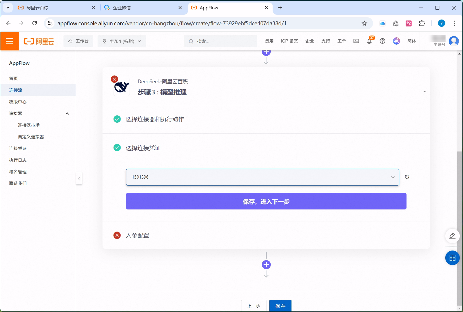Click the DeepSeek whale connector icon

click(122, 87)
